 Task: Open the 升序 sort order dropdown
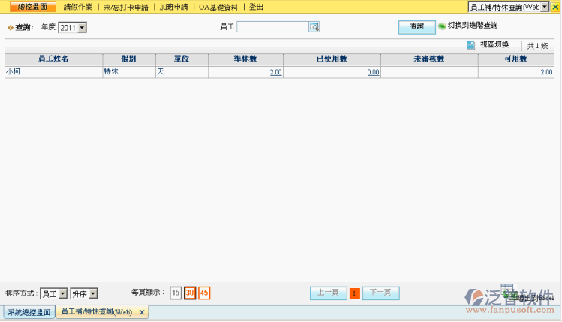(92, 293)
